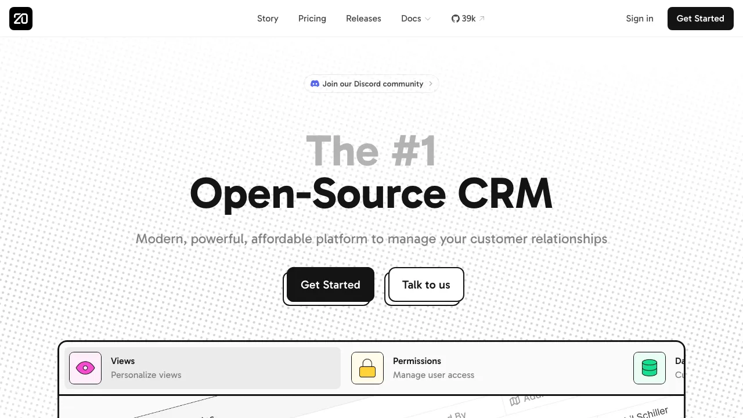Click the external arrow beside 39k
The width and height of the screenshot is (743, 418).
(x=482, y=19)
